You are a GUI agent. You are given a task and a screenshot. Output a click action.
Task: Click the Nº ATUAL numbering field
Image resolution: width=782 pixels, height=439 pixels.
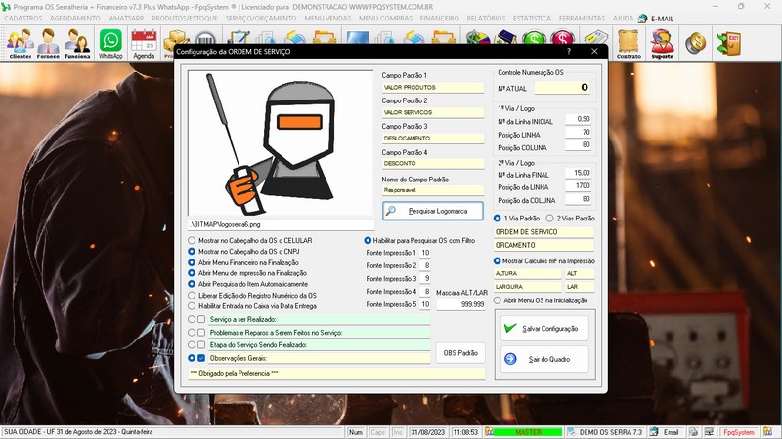[563, 88]
